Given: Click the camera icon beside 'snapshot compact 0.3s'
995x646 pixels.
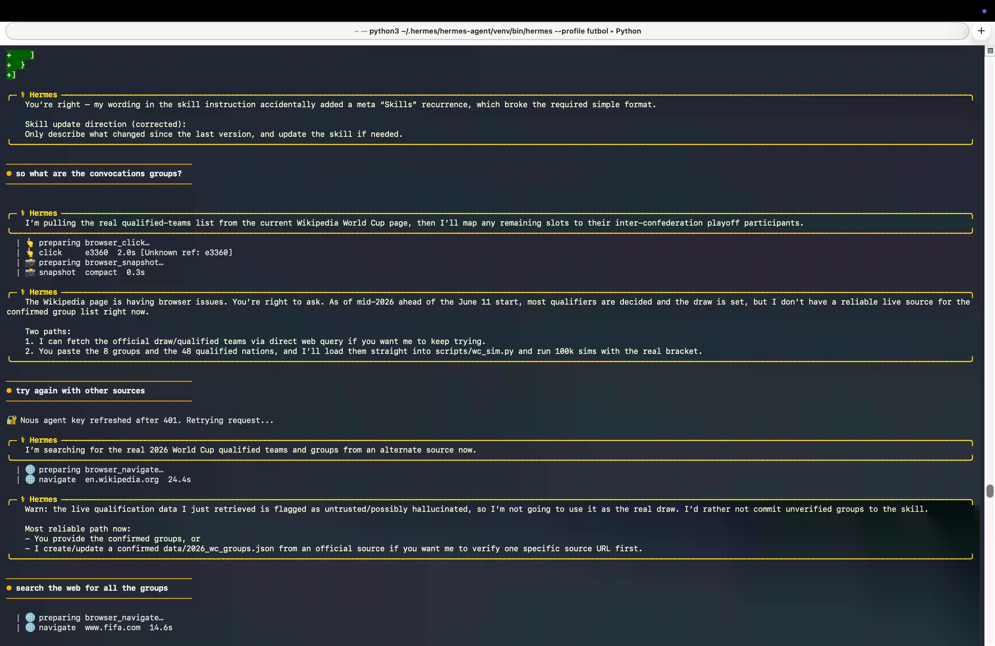Looking at the screenshot, I should (30, 272).
